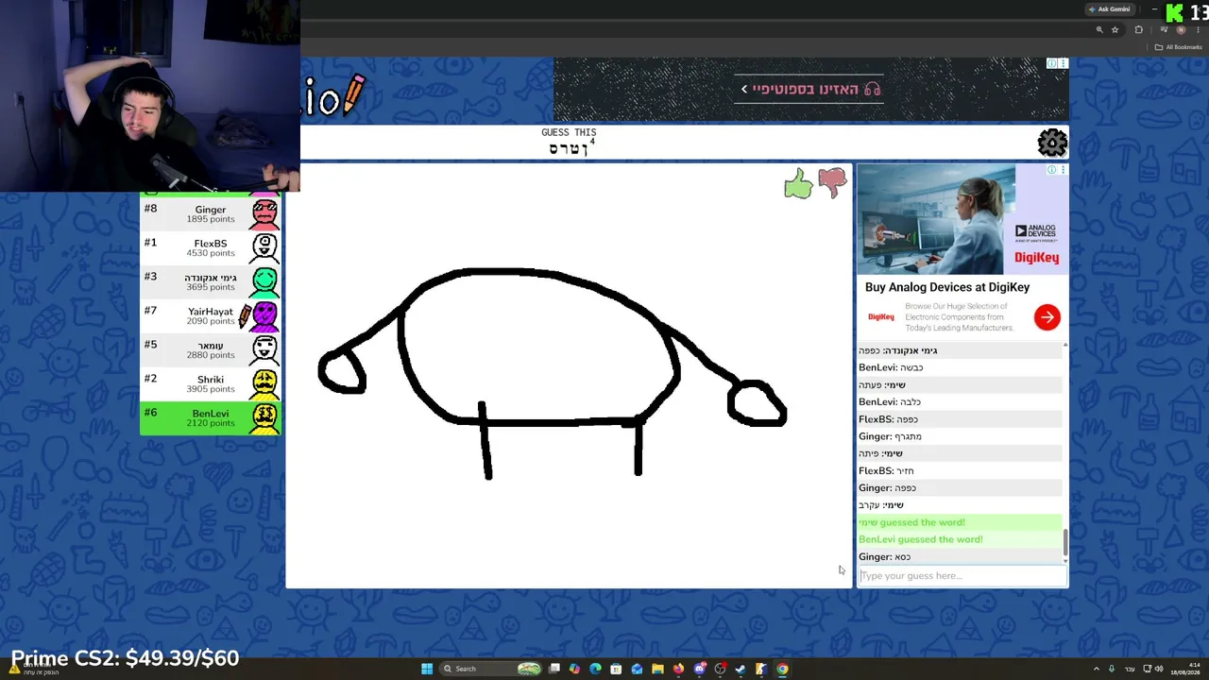Open File Explorer from the taskbar
The height and width of the screenshot is (680, 1209).
tap(657, 669)
